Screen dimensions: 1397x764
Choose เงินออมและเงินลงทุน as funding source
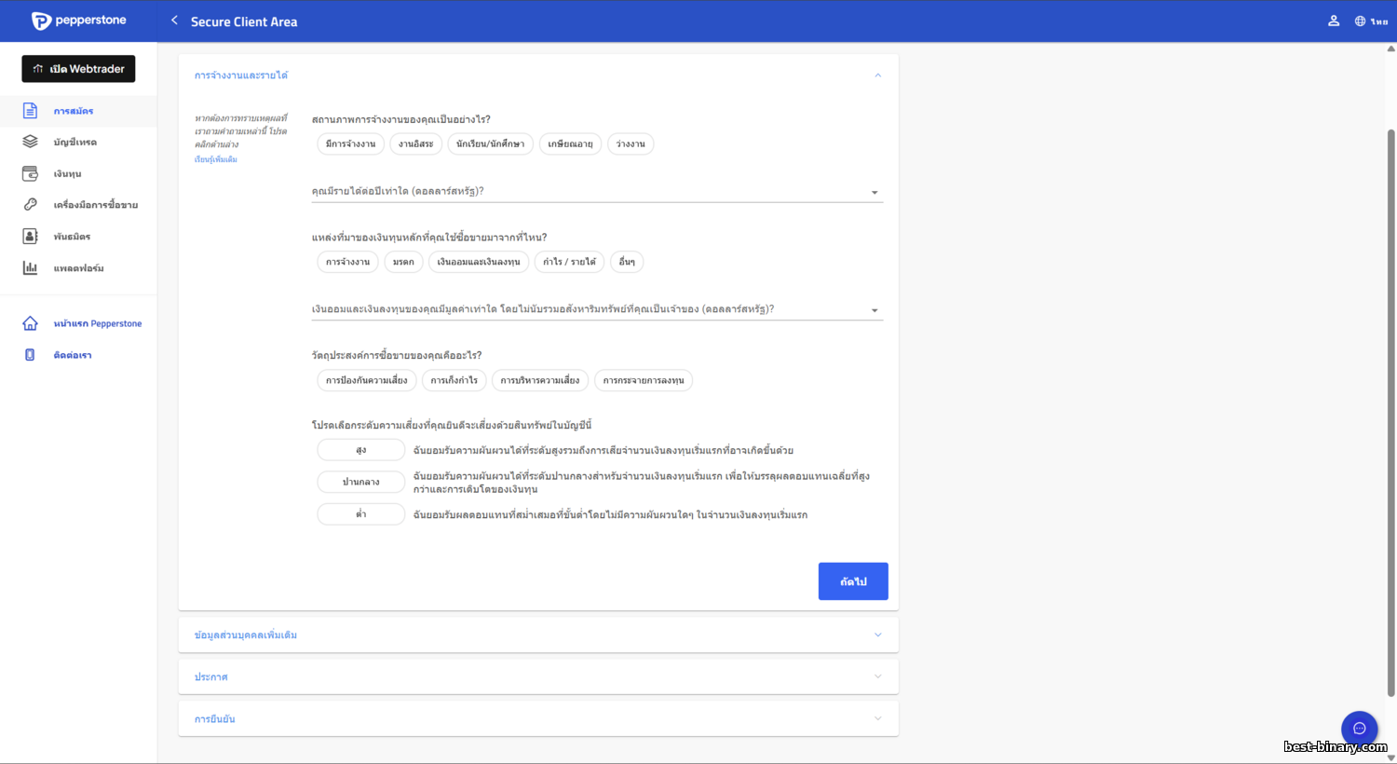[x=479, y=262]
